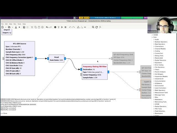Open the recent files dropdown arrow
The image size is (177, 133).
pyautogui.click(x=12, y=27)
